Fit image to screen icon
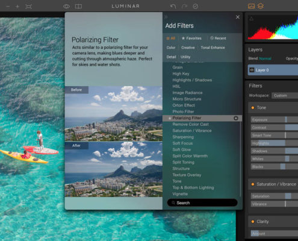This screenshot has width=298, height=241. point(28,7)
